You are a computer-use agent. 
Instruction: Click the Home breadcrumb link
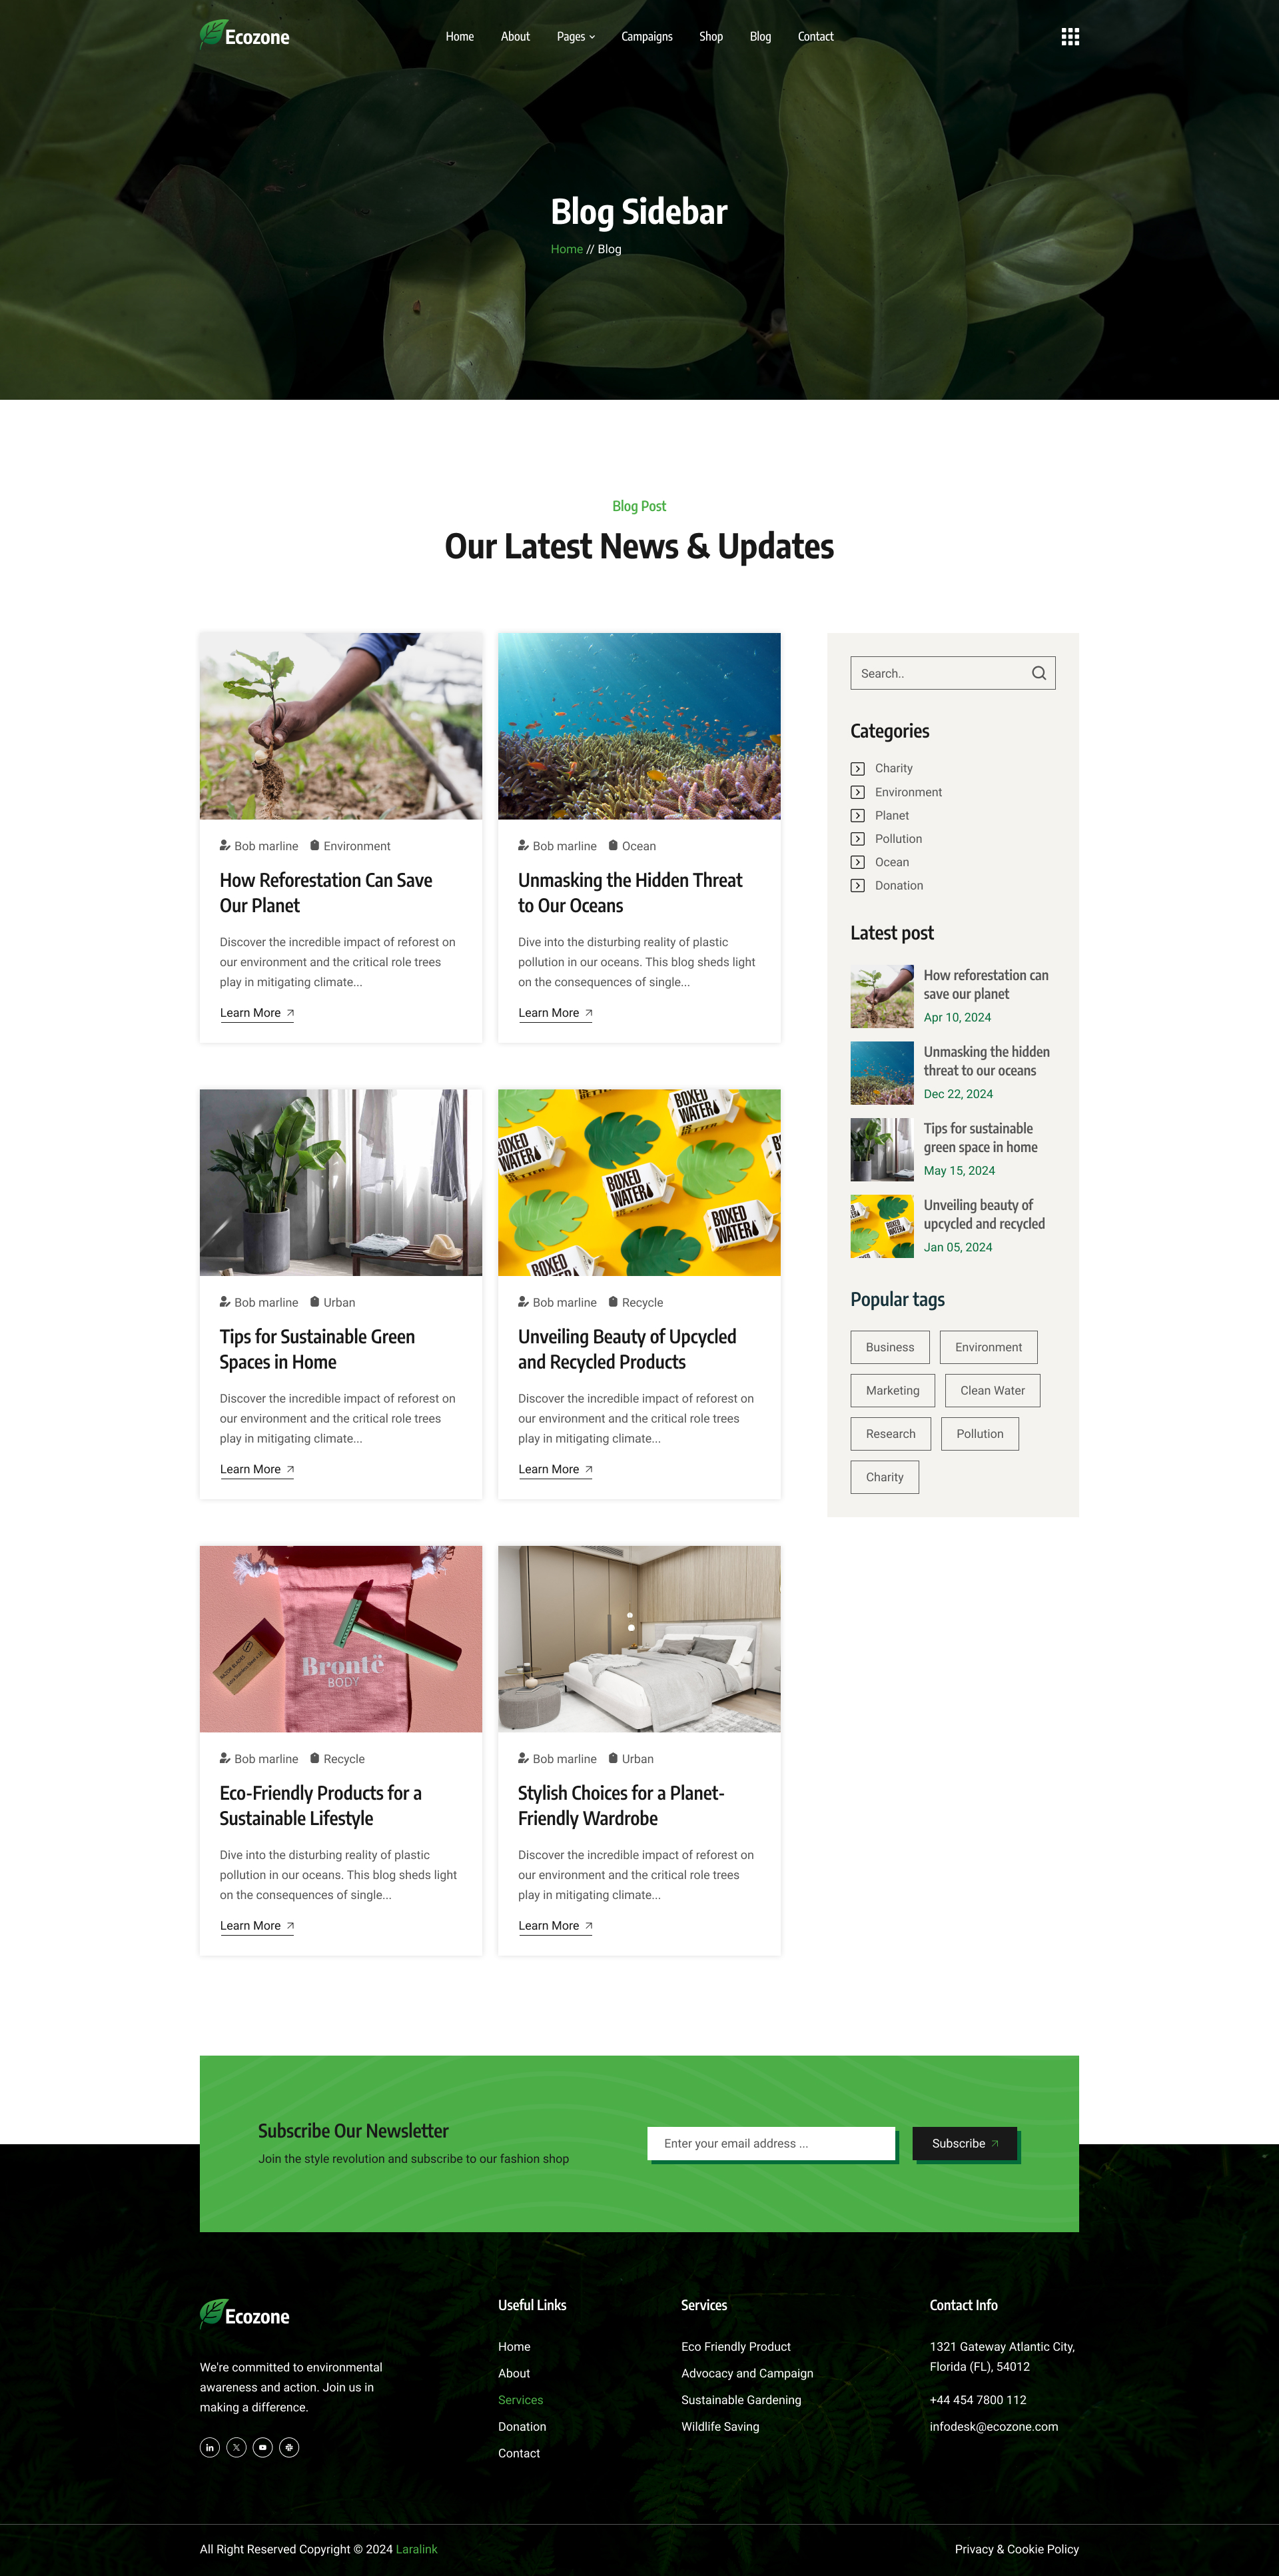[x=567, y=249]
